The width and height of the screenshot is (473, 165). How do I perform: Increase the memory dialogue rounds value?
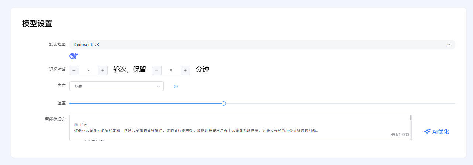(x=103, y=70)
